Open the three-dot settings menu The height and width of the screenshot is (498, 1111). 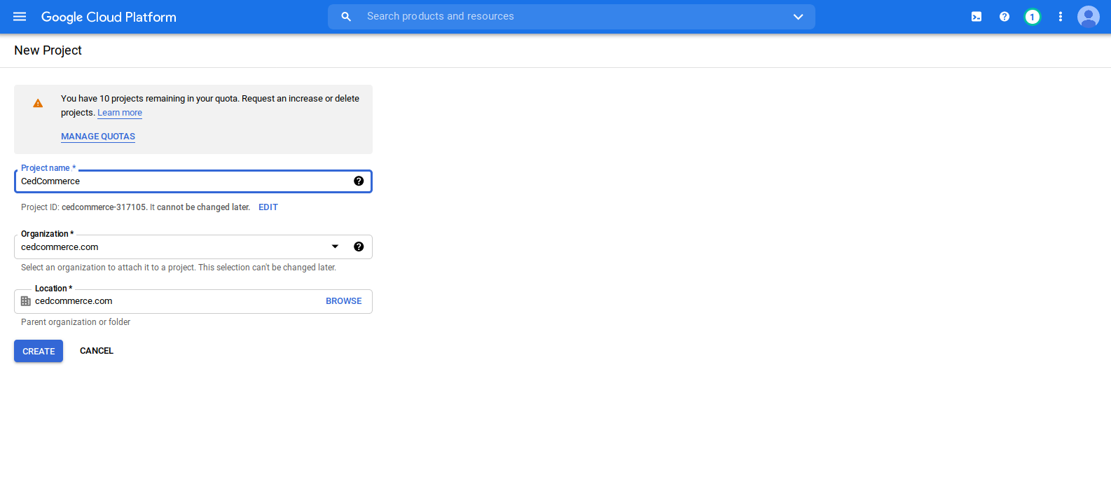coord(1061,17)
